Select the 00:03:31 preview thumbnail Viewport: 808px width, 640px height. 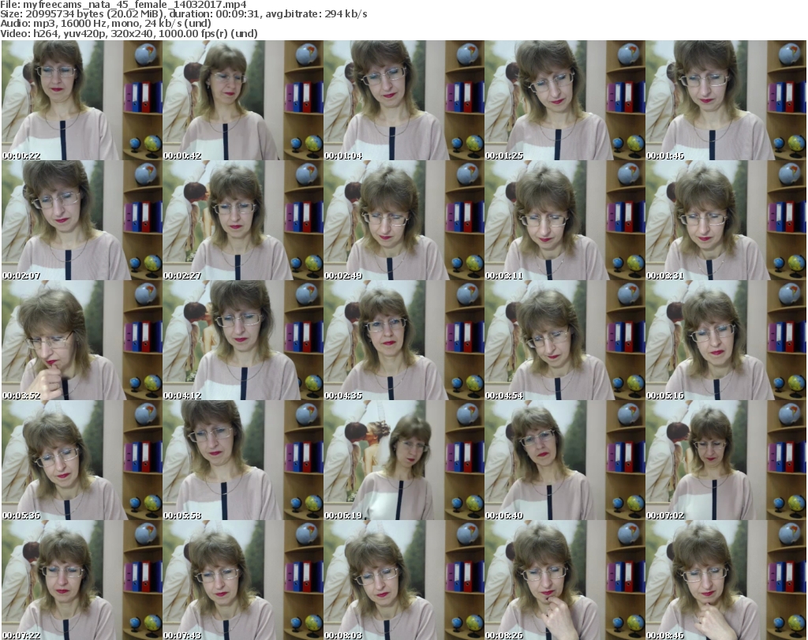coord(726,220)
